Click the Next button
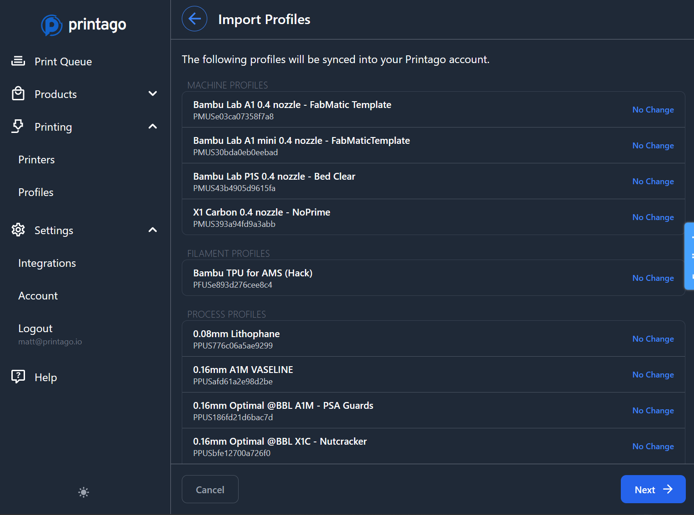Image resolution: width=694 pixels, height=515 pixels. click(653, 489)
